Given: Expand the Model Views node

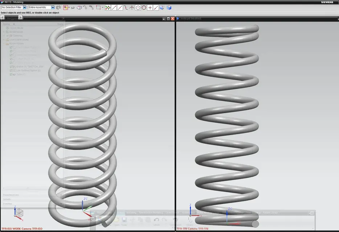Looking at the screenshot, I should click(4, 32).
